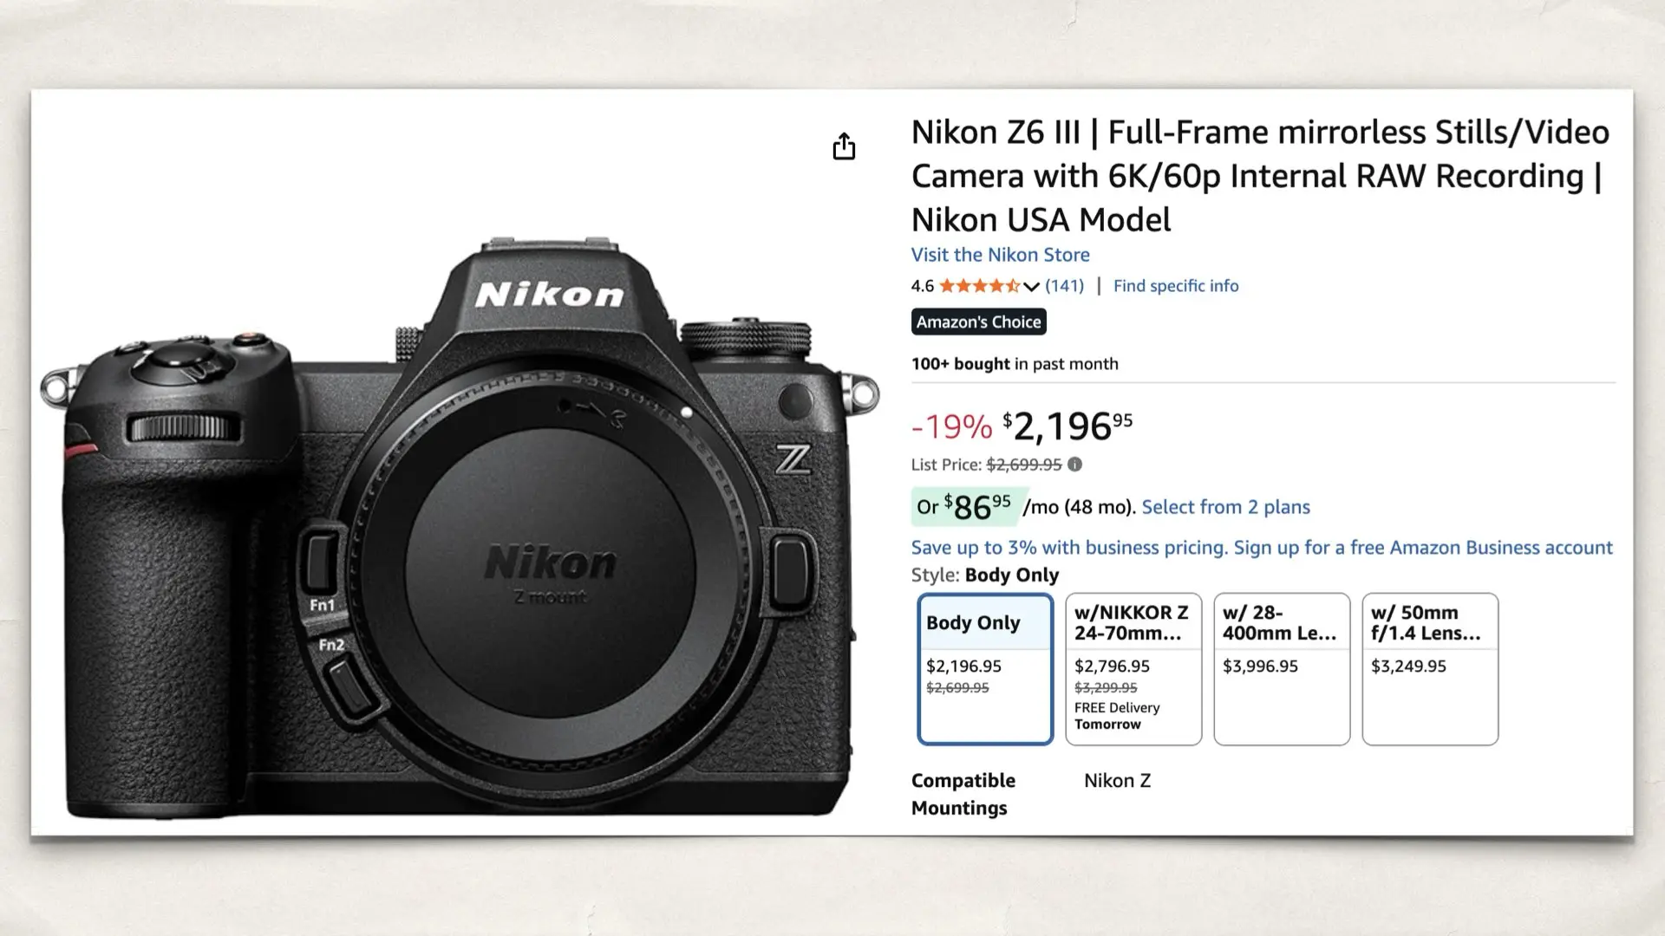Screen dimensions: 1665x936
Task: Open the list price info tooltip icon
Action: click(x=1075, y=465)
